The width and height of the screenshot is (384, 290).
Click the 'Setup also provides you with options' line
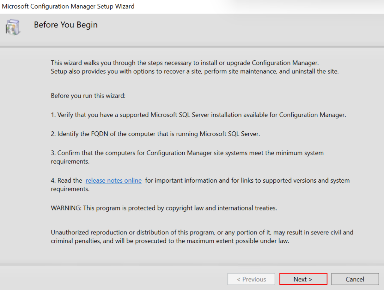pyautogui.click(x=195, y=71)
